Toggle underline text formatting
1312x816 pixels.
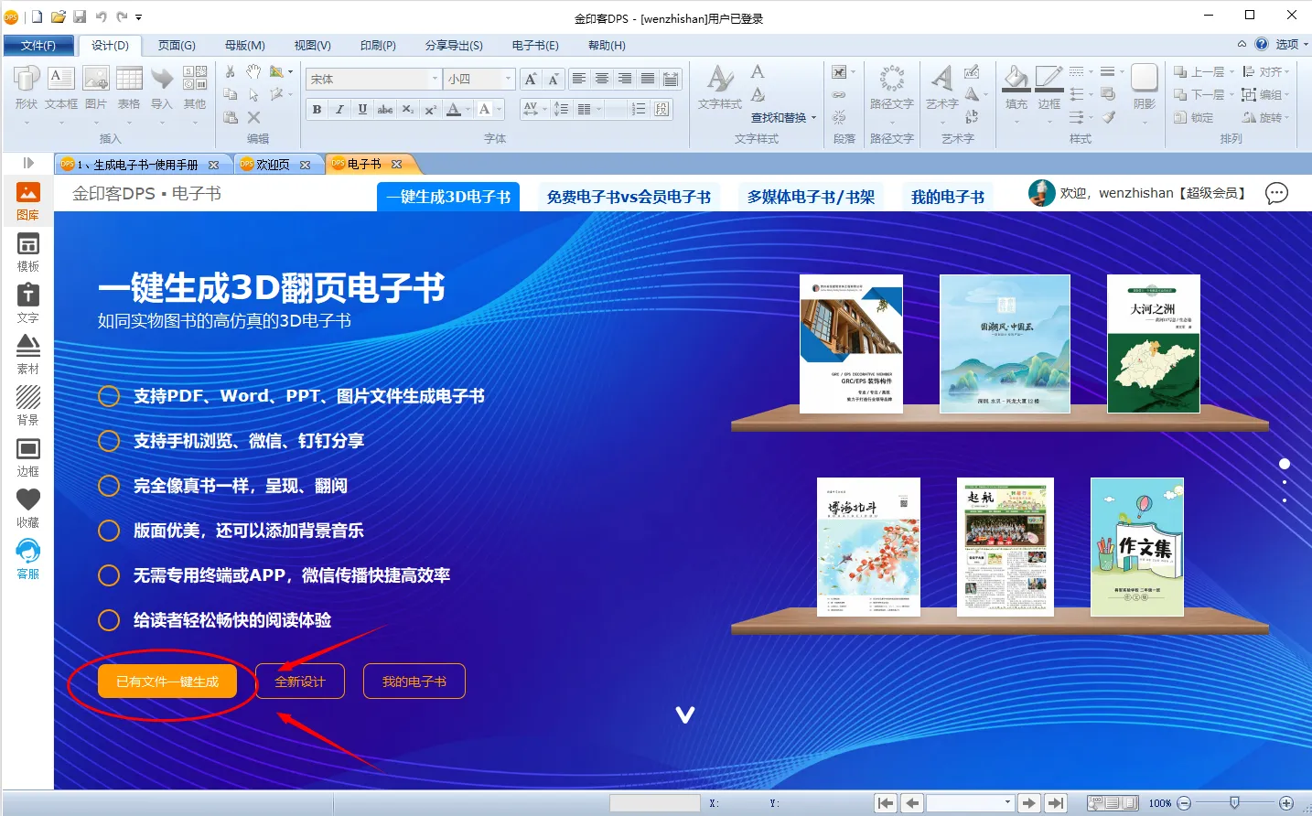click(x=362, y=109)
